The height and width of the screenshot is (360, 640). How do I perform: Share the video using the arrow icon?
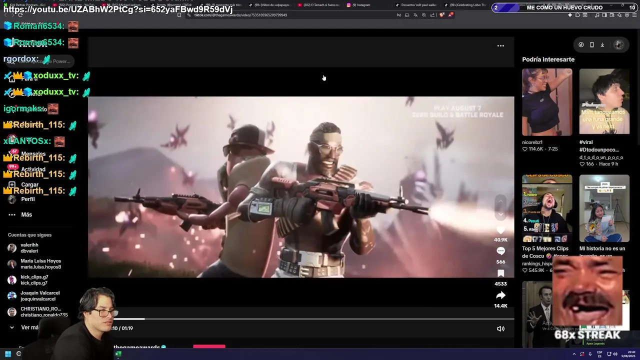point(500,295)
